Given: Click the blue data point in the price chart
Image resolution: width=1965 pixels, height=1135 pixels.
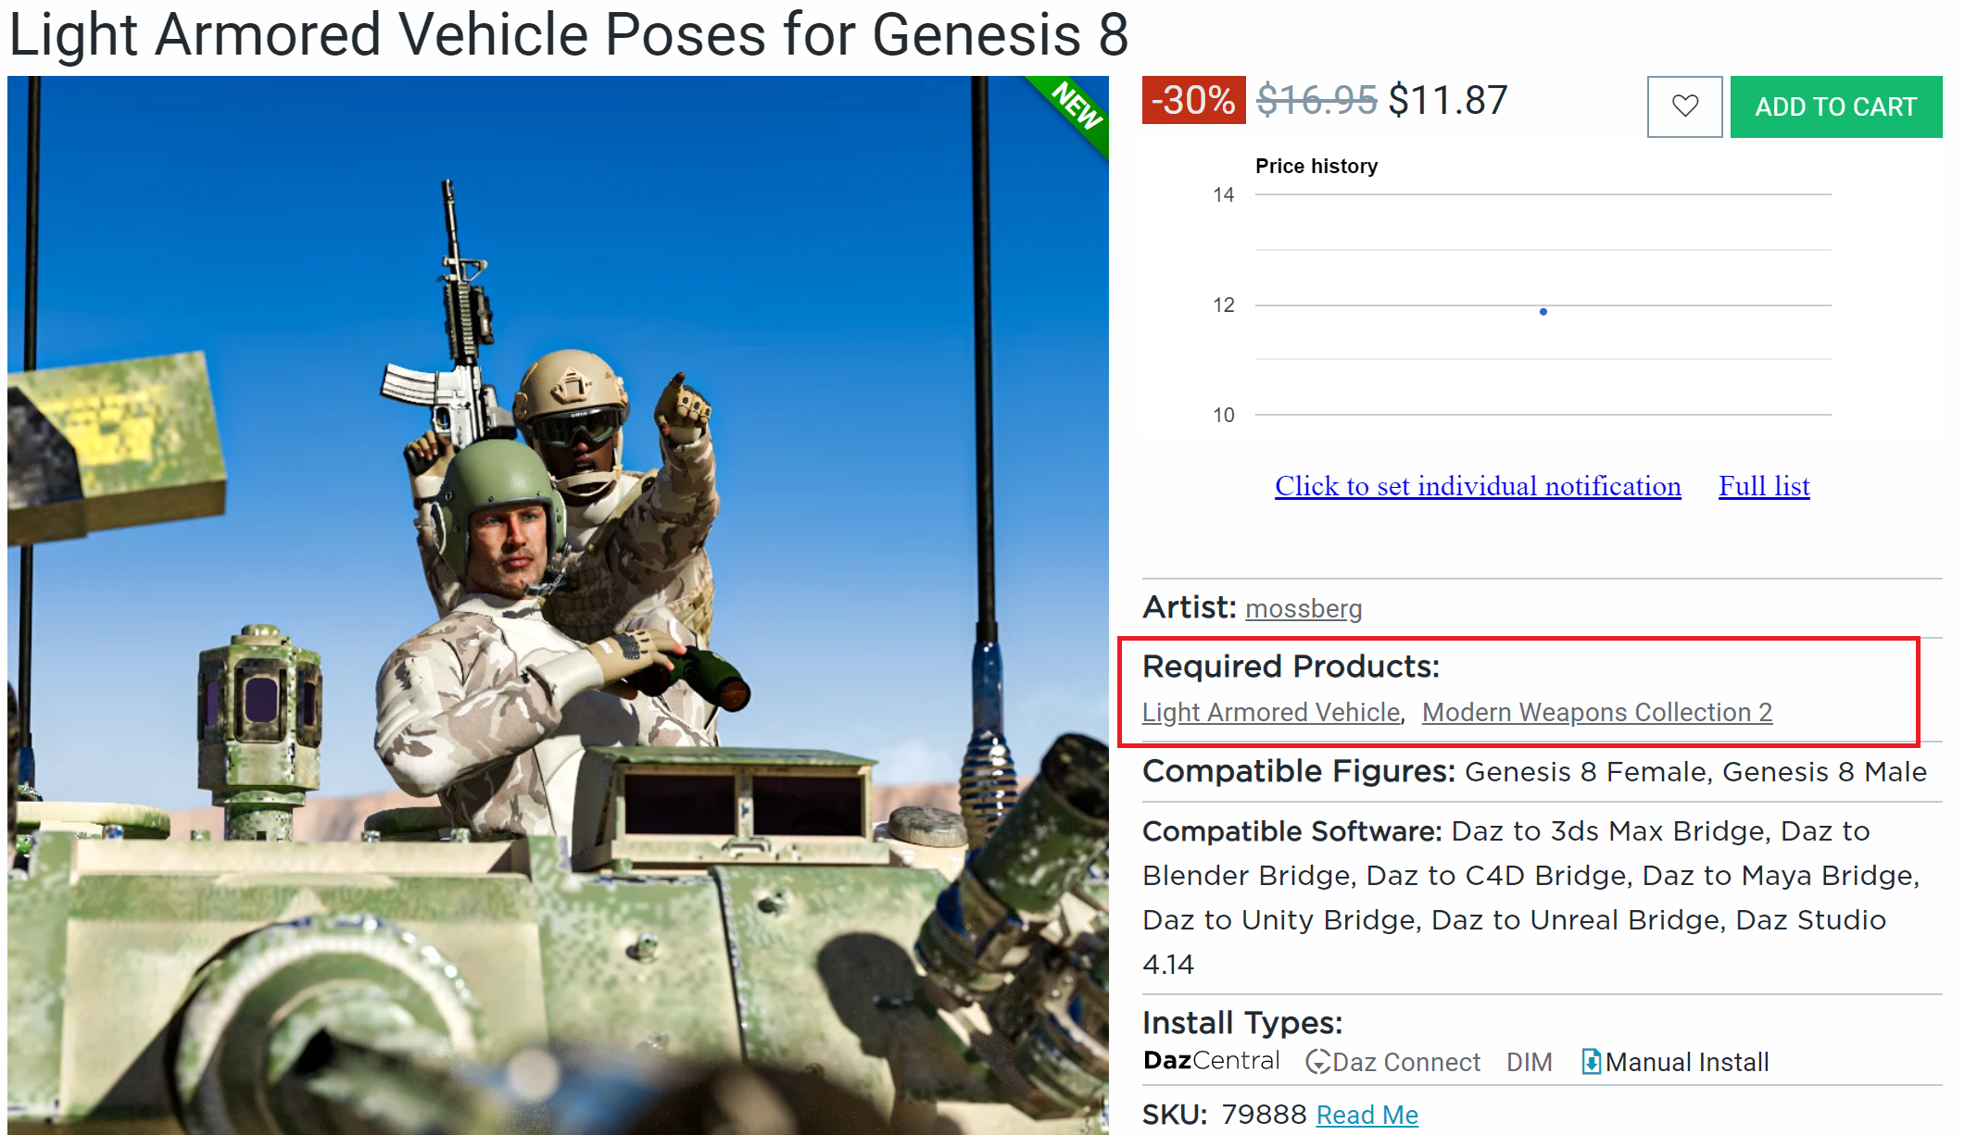Looking at the screenshot, I should (1543, 312).
